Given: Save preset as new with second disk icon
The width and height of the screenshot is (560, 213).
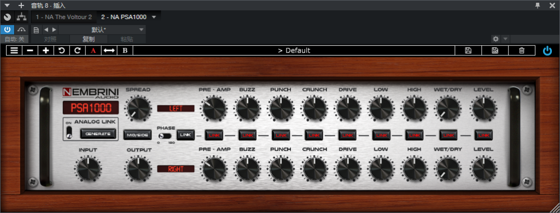Looking at the screenshot, I should (x=495, y=50).
